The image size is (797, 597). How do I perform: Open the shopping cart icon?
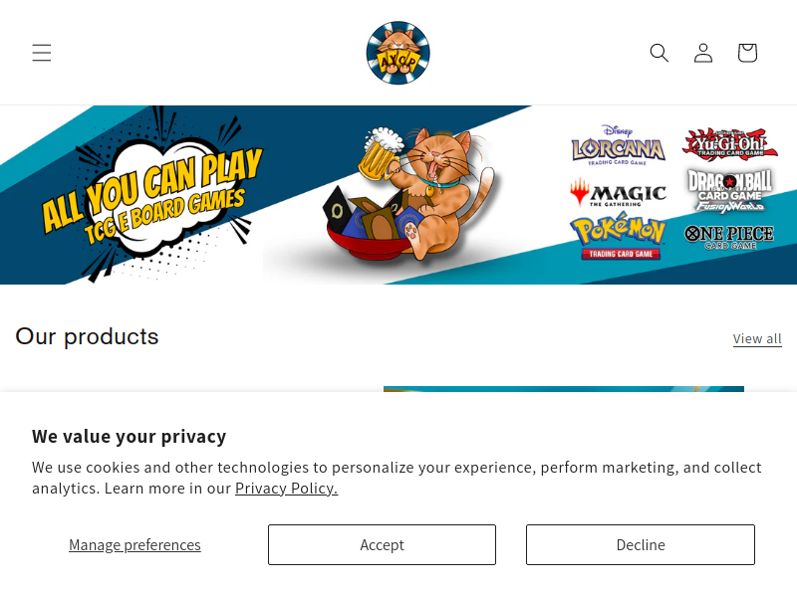(x=747, y=53)
